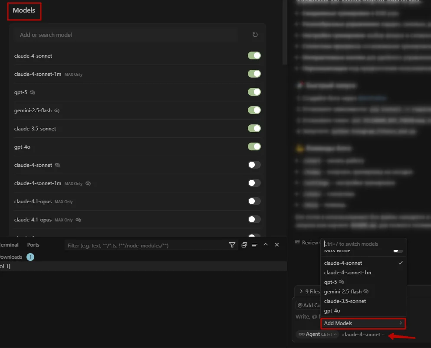The height and width of the screenshot is (348, 431).
Task: Turn off the gpt-4o model toggle
Action: point(254,146)
